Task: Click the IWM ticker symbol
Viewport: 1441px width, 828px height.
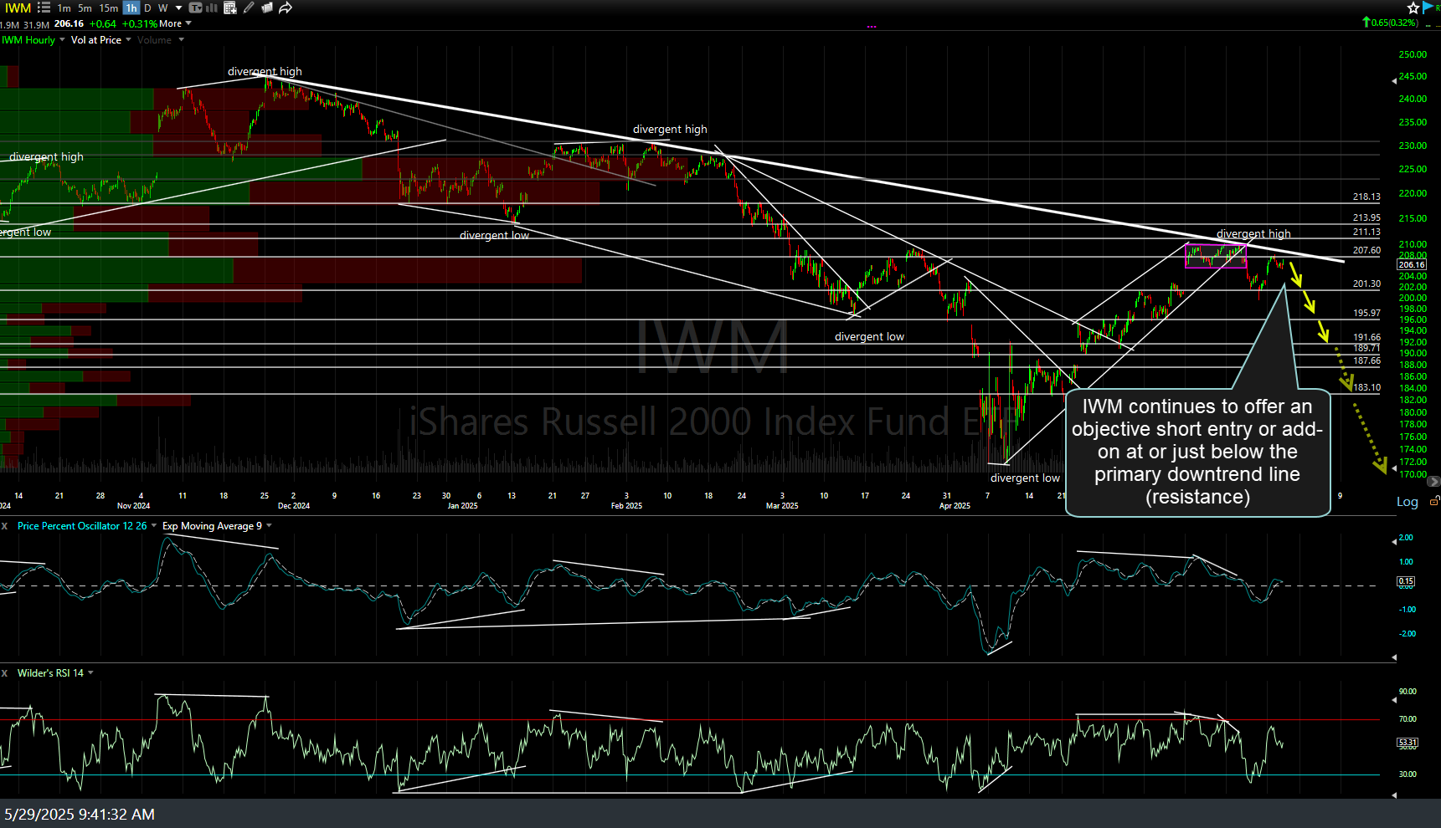Action: pos(18,8)
